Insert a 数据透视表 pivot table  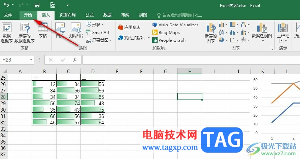pos(7,33)
